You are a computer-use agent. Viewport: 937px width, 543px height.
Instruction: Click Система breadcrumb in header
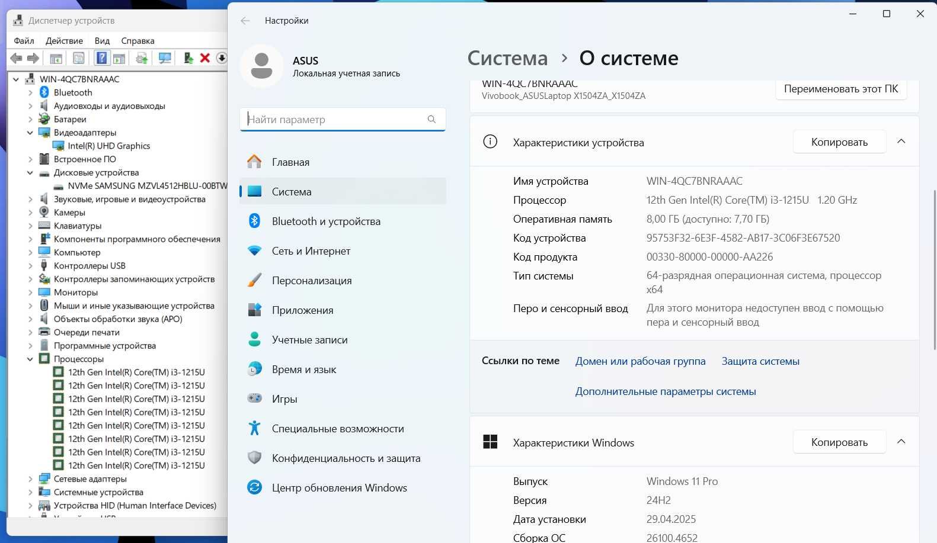[507, 58]
